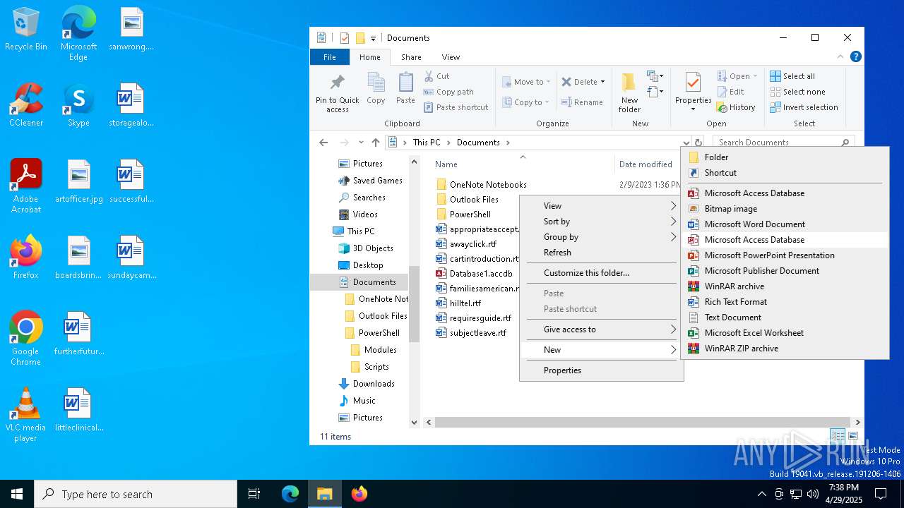Open Help with the blue question mark icon
This screenshot has height=508, width=904.
coord(855,57)
